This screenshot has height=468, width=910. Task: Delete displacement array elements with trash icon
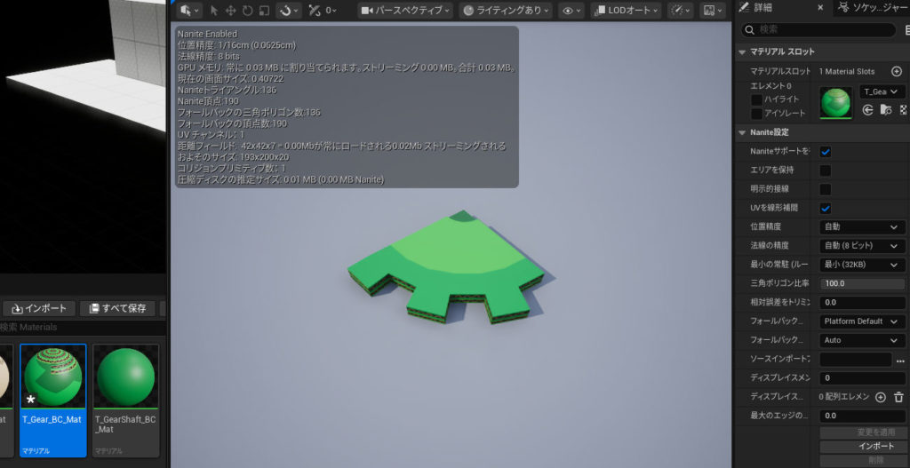(898, 397)
